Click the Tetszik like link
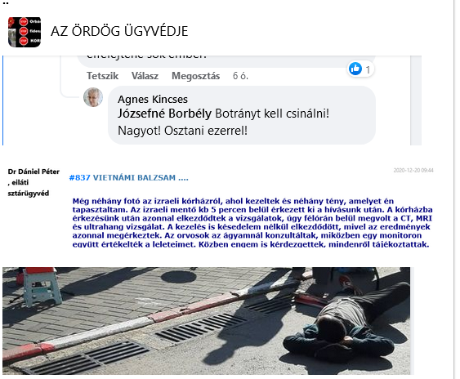This screenshot has width=460, height=379. point(102,76)
